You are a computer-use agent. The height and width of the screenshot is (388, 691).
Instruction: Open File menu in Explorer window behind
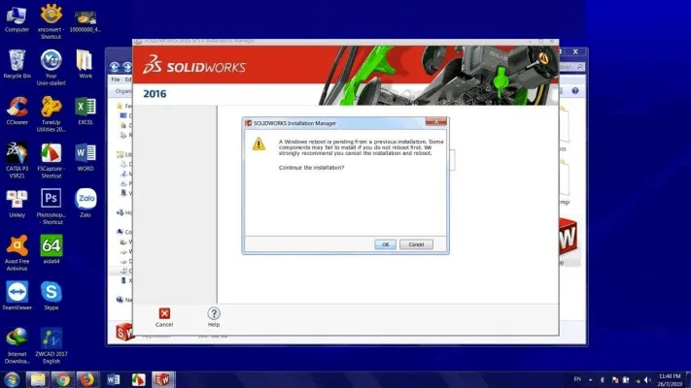coord(116,80)
